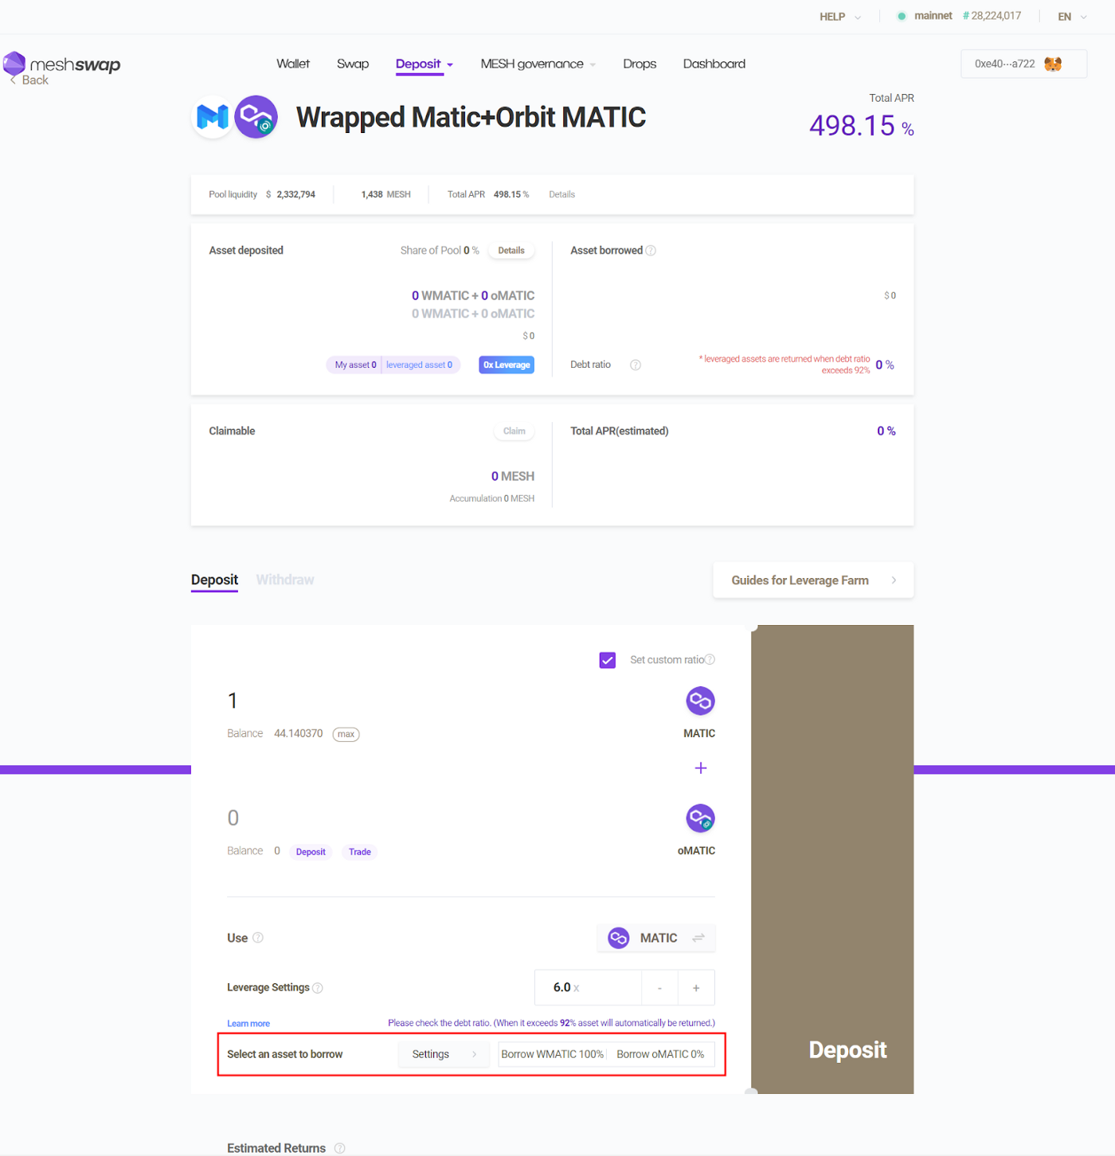Click the 1,438 MESH value
Viewport: 1115px width, 1156px height.
pyautogui.click(x=385, y=194)
